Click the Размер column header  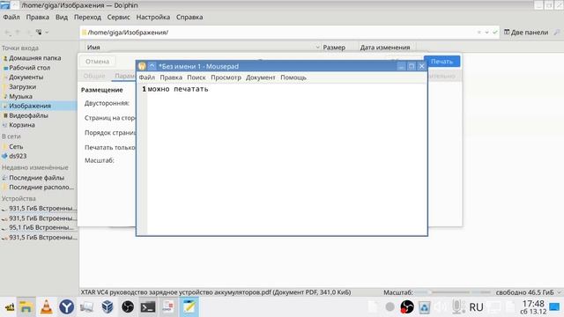tap(334, 47)
